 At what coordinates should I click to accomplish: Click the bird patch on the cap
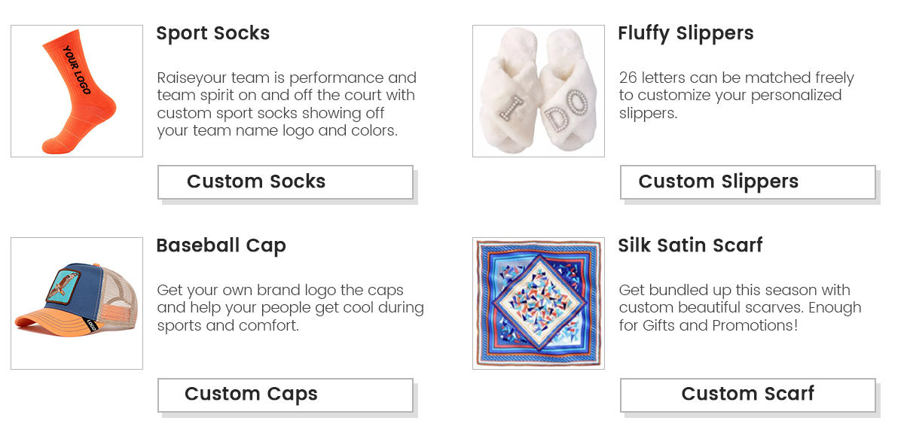tap(63, 285)
